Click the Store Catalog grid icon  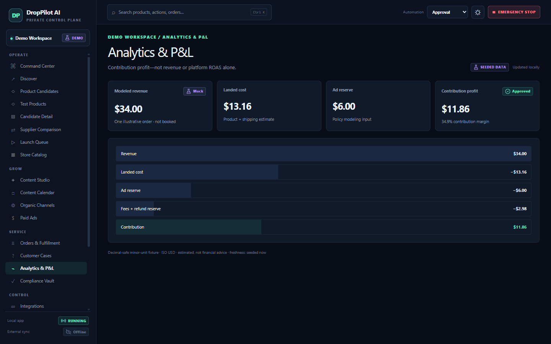(13, 155)
